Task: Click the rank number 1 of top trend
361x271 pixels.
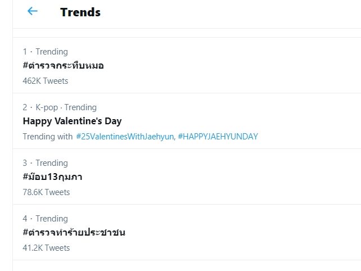Action: tap(25, 52)
